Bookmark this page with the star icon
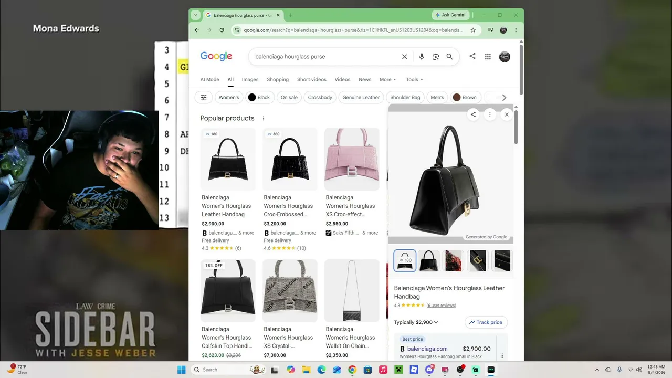Image resolution: width=672 pixels, height=378 pixels. pos(473,30)
